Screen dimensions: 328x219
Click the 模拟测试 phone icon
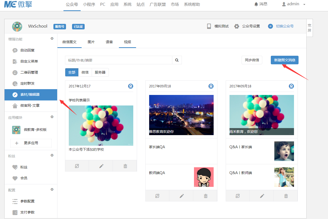pyautogui.click(x=209, y=26)
